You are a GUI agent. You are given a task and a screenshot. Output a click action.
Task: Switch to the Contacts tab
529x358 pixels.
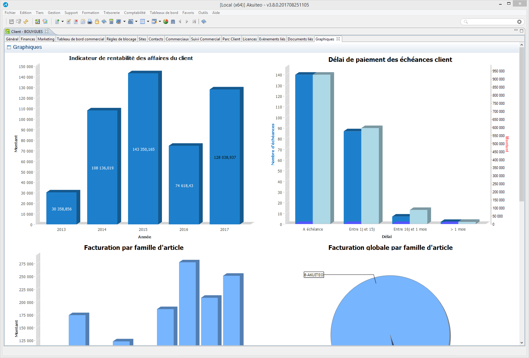click(x=156, y=39)
